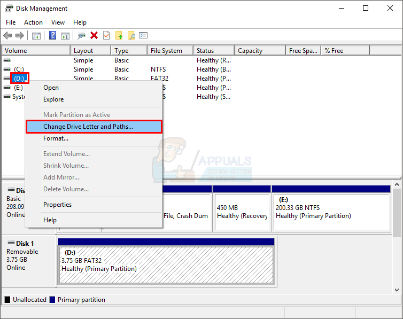Click the red X delete icon
This screenshot has width=403, height=319.
(x=94, y=35)
